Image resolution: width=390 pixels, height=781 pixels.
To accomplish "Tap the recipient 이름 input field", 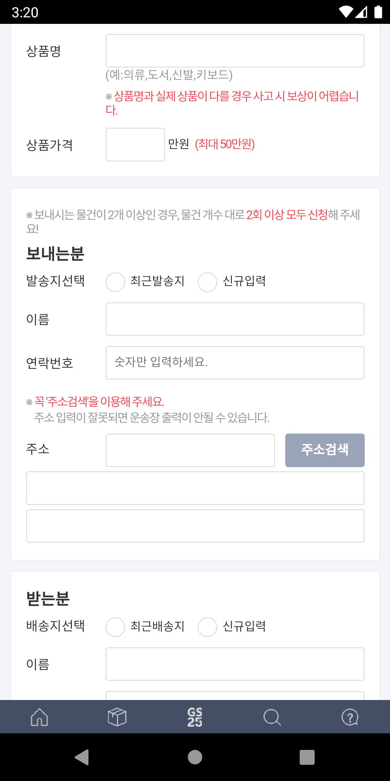I will [235, 664].
